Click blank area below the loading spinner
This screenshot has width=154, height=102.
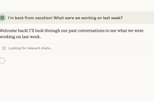tap(26, 82)
